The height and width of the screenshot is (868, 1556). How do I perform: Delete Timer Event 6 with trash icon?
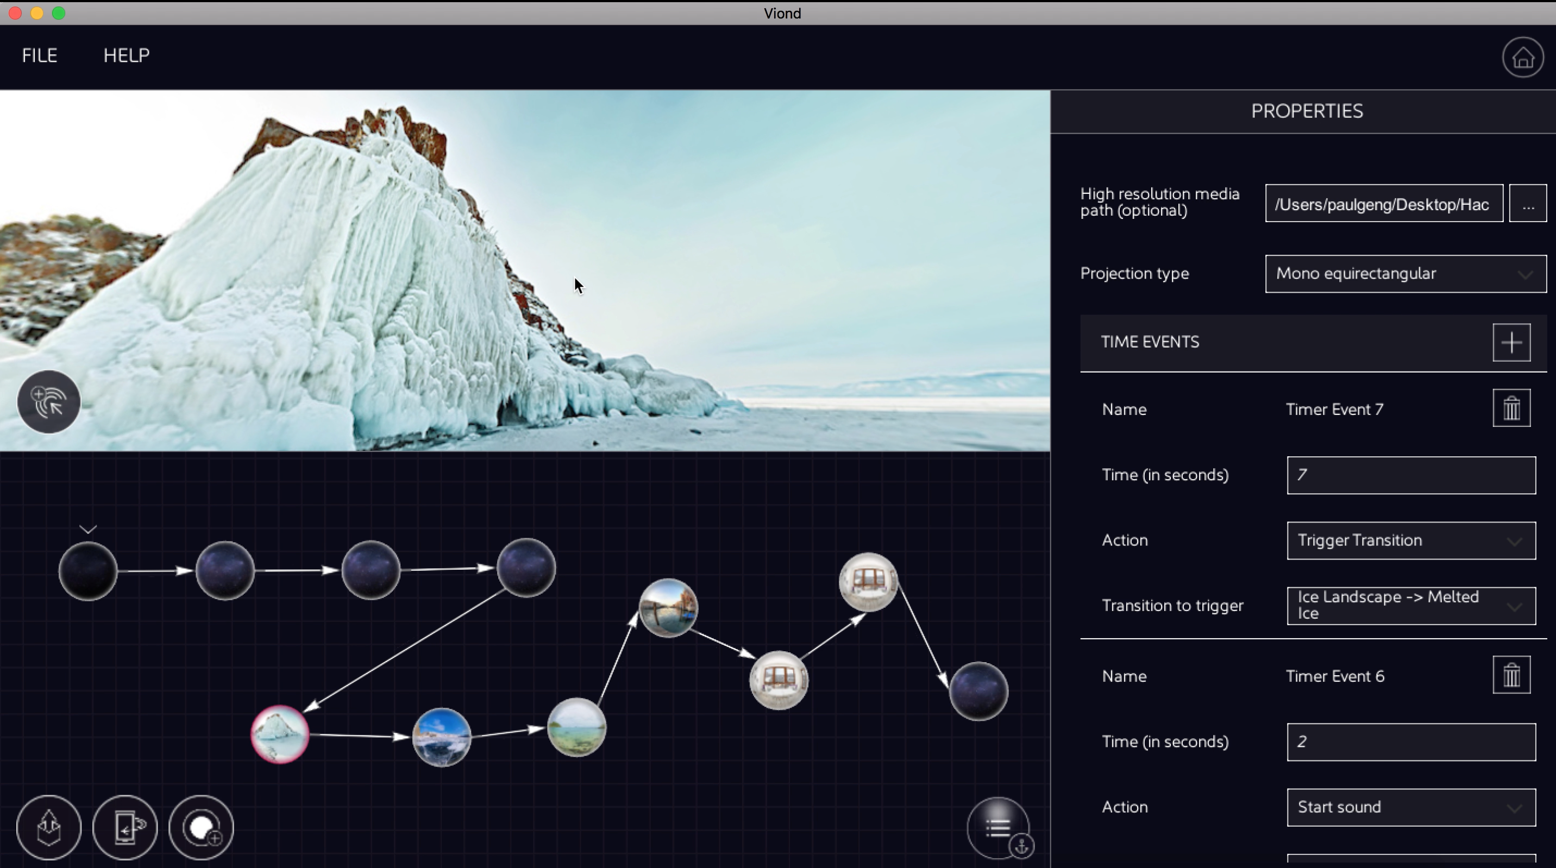pos(1511,675)
